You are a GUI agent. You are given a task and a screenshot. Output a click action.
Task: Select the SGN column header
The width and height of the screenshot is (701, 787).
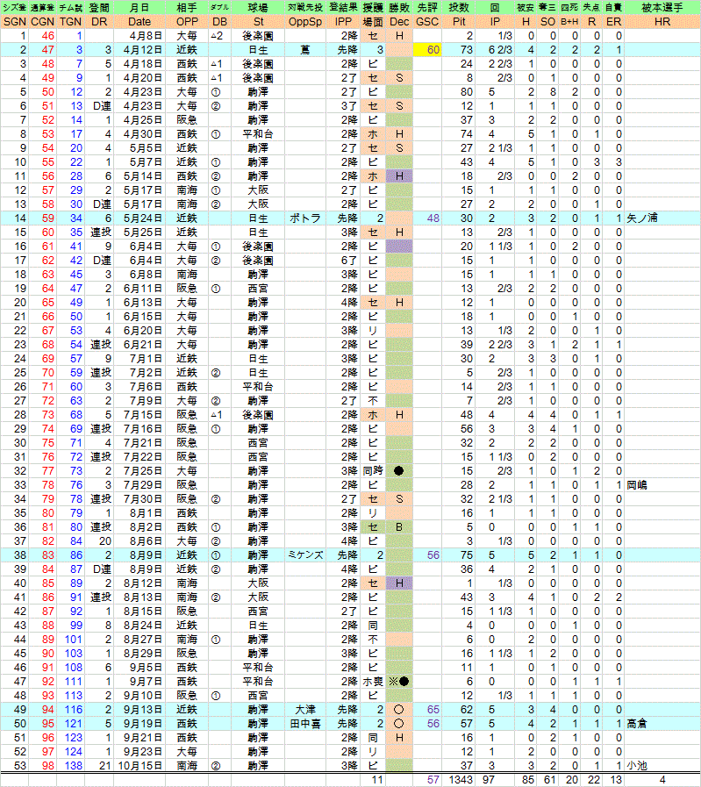pyautogui.click(x=15, y=22)
